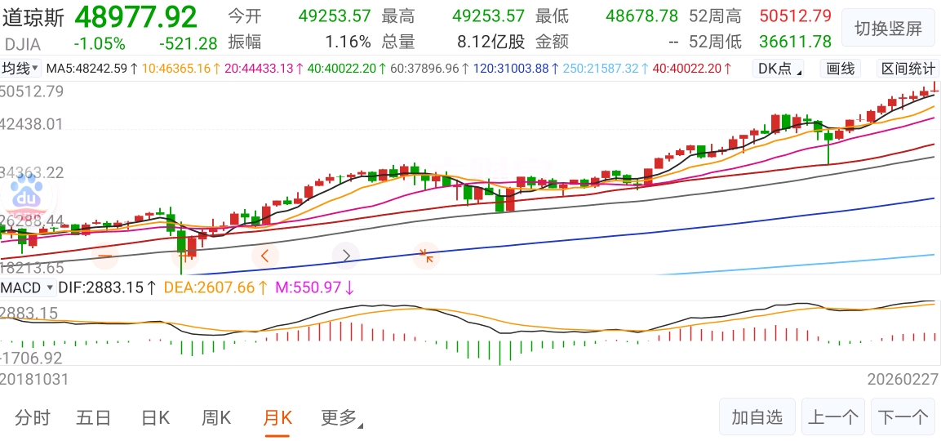Viewport: 941px width, 441px height.
Task: Tap the 最低 value 48678.78
Action: point(641,16)
